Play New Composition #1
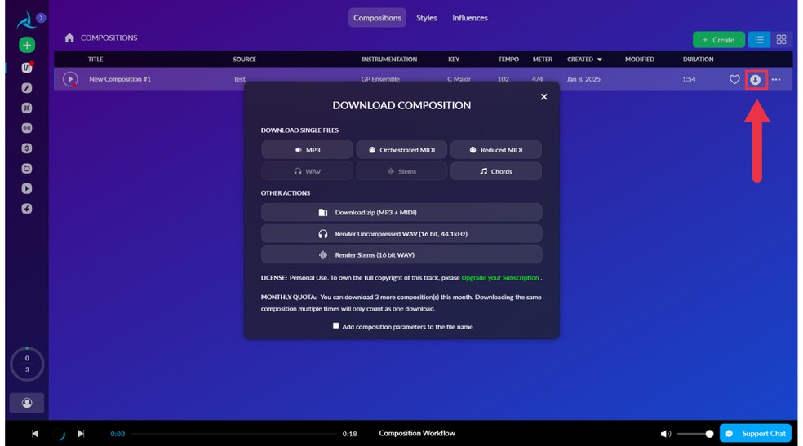 click(x=70, y=79)
